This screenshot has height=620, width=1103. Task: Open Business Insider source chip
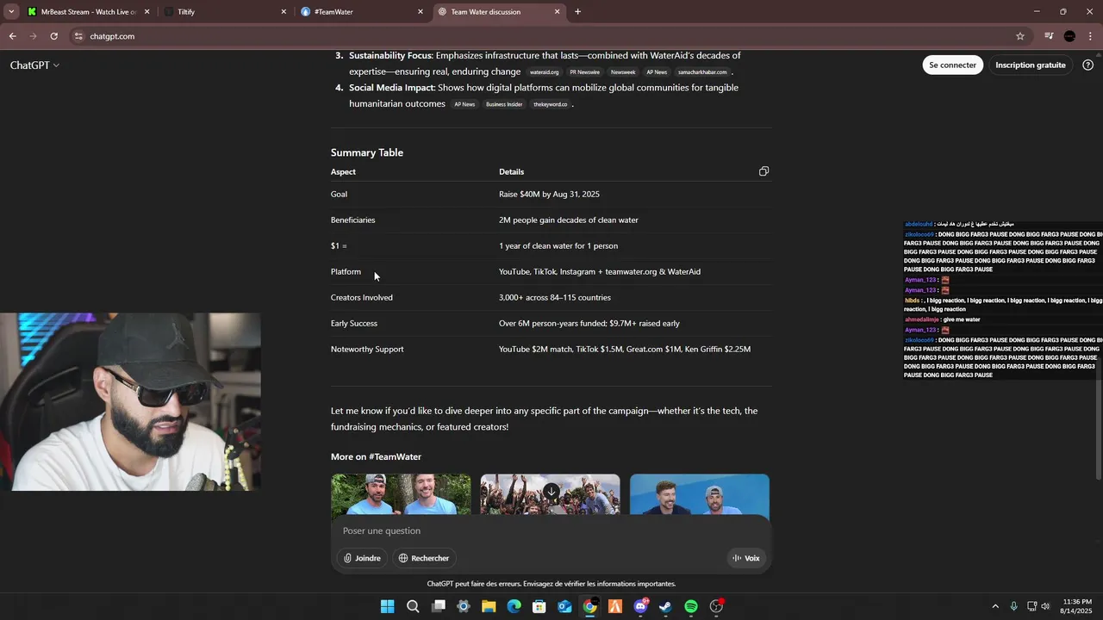click(504, 104)
